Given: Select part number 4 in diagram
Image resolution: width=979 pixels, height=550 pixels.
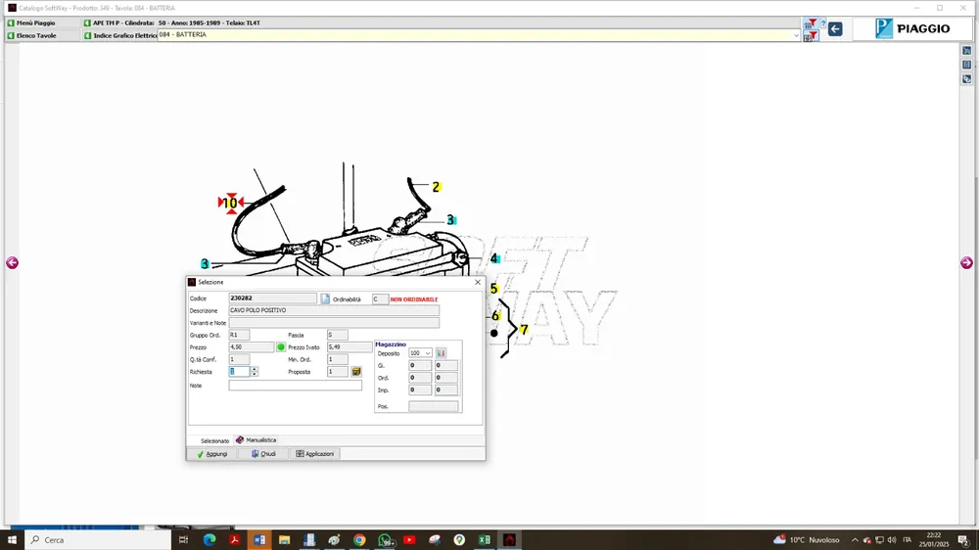Looking at the screenshot, I should (493, 258).
